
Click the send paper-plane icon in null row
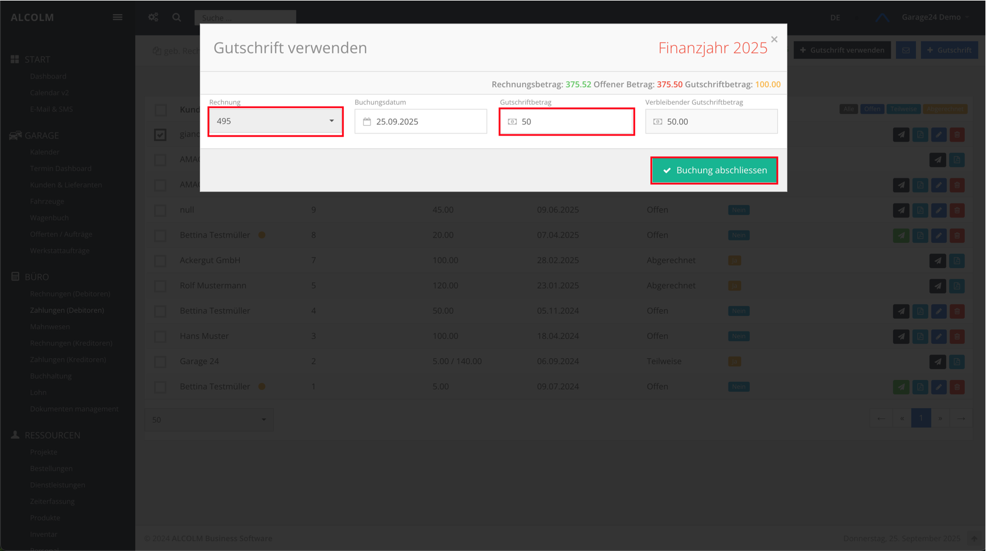tap(901, 210)
